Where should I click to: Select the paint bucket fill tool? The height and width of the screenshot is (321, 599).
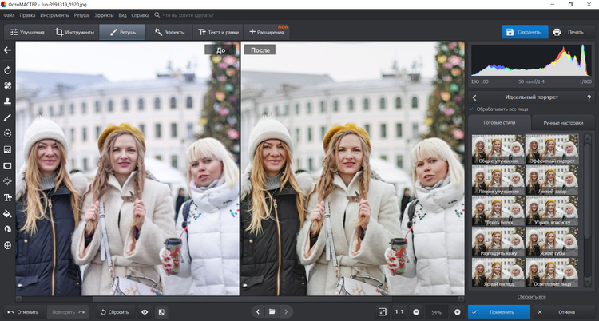[7, 213]
